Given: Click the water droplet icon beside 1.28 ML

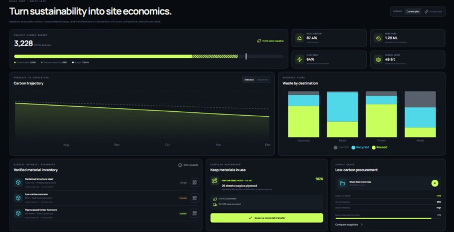Looking at the screenshot, I should (378, 38).
